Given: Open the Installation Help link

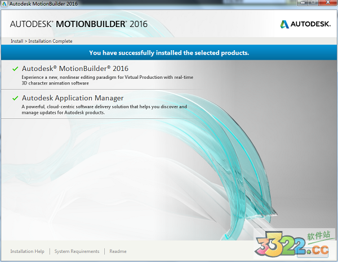Looking at the screenshot, I should [x=27, y=251].
